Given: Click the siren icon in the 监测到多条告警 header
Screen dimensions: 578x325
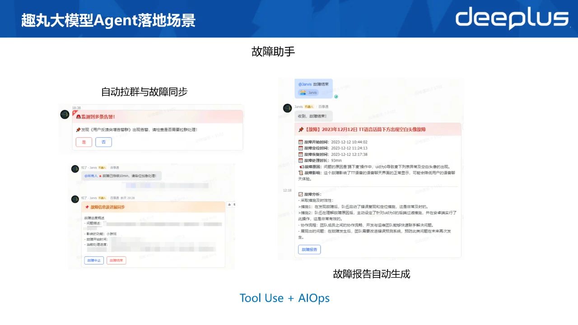Looking at the screenshot, I should coord(78,117).
